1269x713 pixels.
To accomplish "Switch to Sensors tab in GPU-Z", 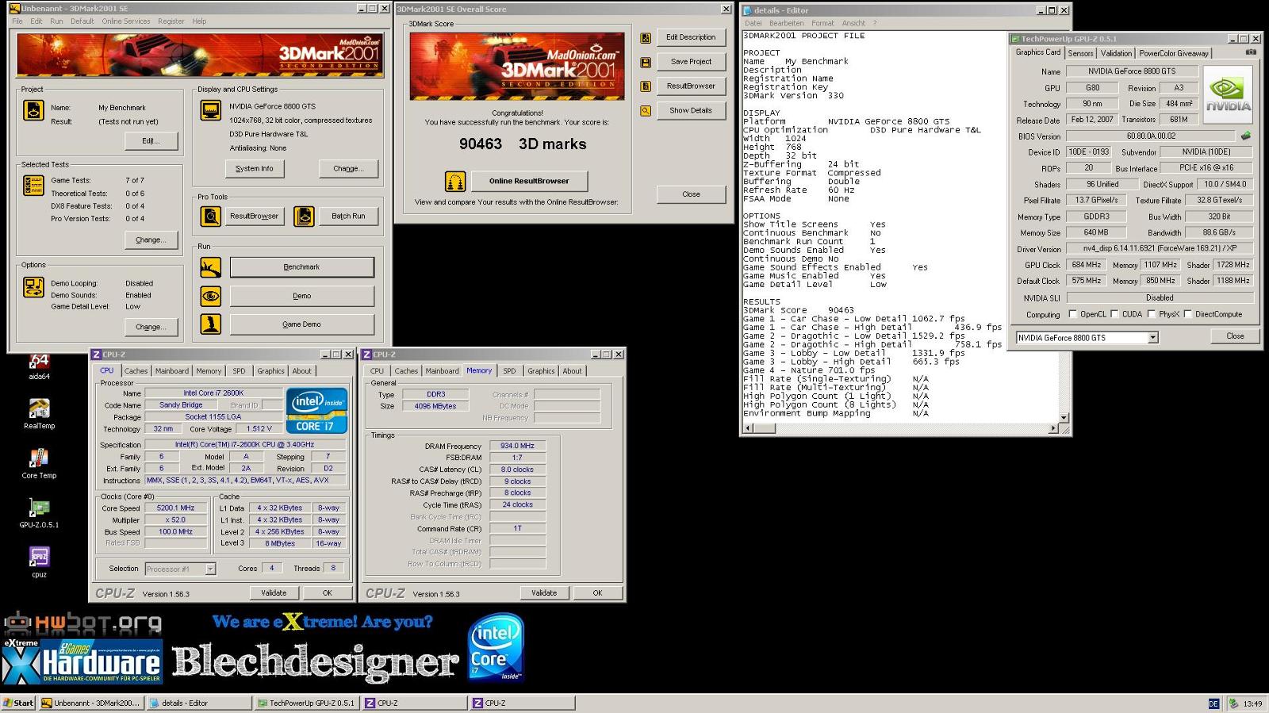I will click(1080, 53).
